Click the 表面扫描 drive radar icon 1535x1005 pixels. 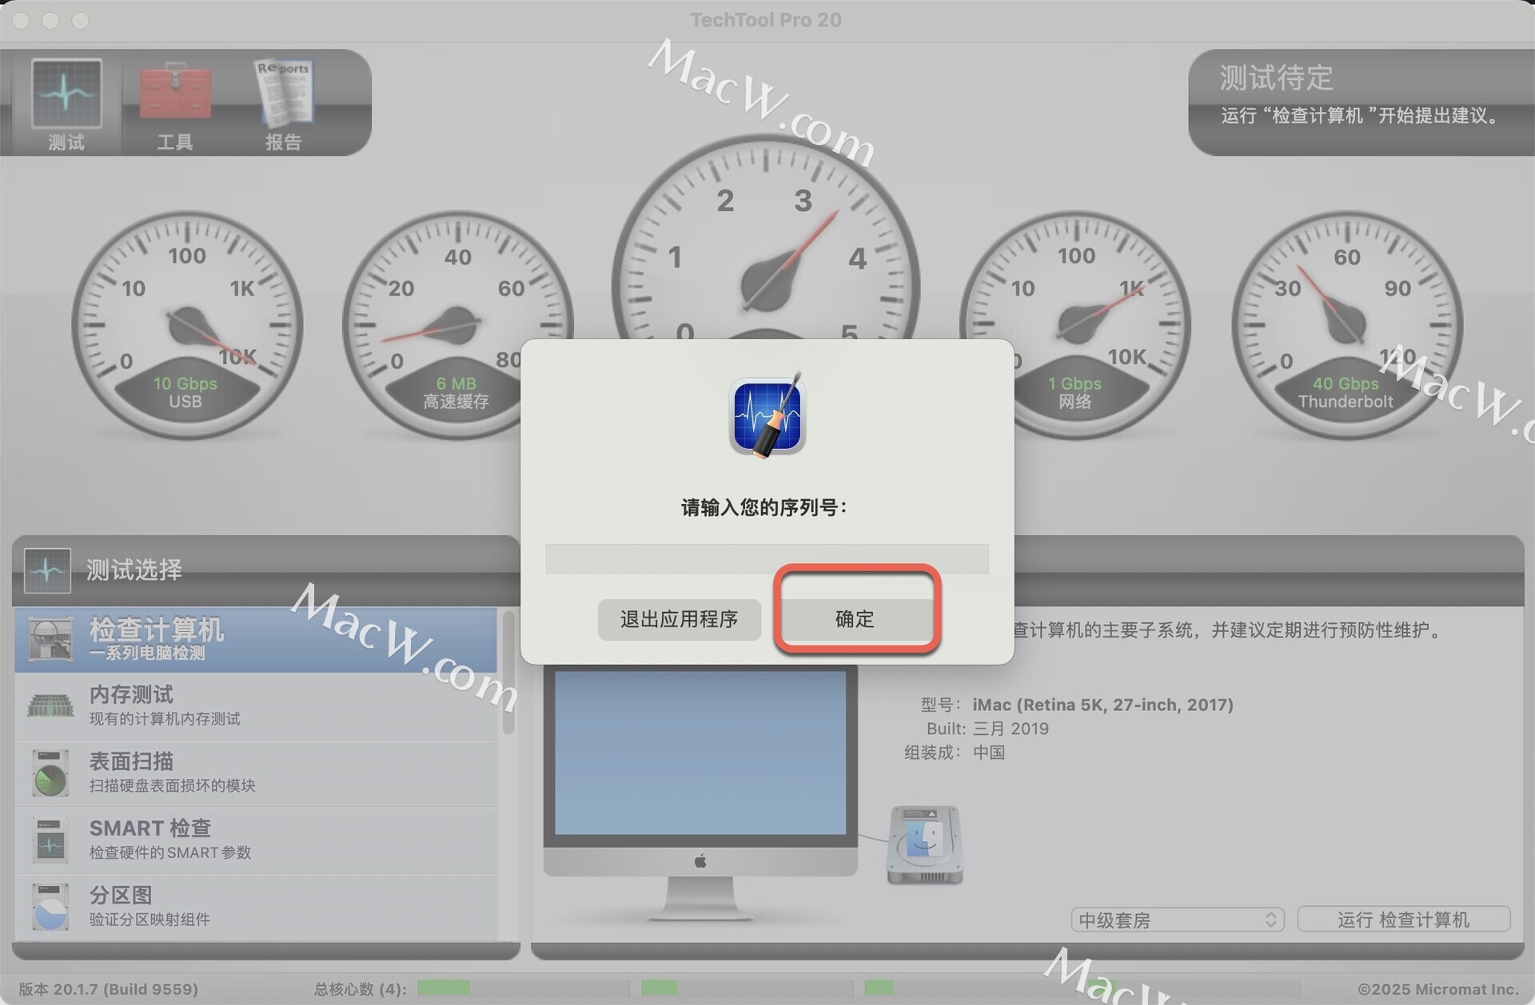[x=50, y=773]
